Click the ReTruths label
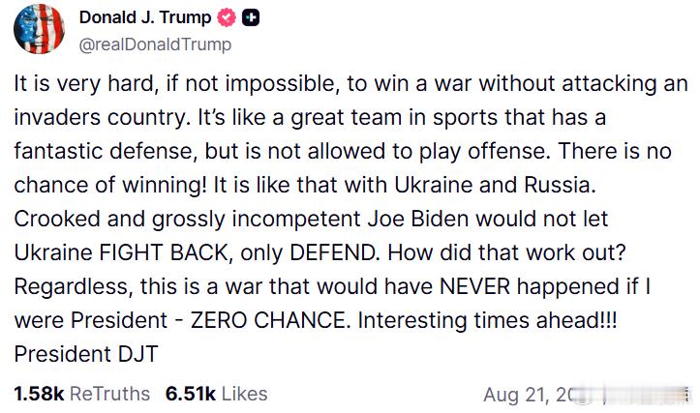The height and width of the screenshot is (413, 700). tap(109, 394)
